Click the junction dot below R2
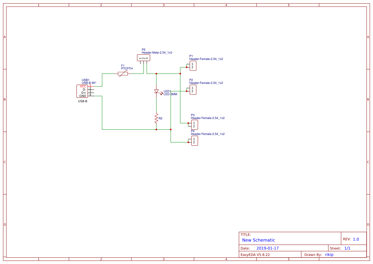The image size is (373, 264). coord(156,129)
